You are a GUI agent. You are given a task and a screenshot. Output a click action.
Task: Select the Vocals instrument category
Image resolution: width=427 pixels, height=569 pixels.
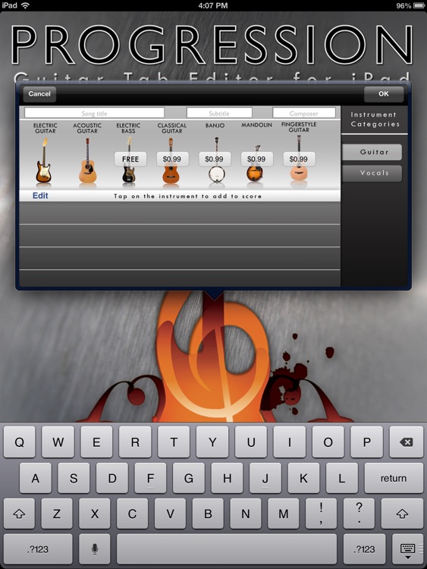pos(374,173)
